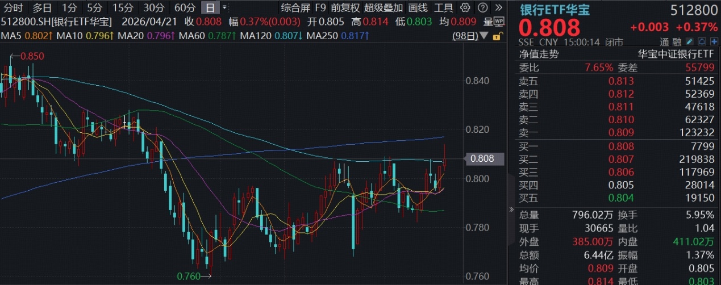Screen dimensions: 721x285
Task: Open the help question mark icon
Action: (x=482, y=8)
